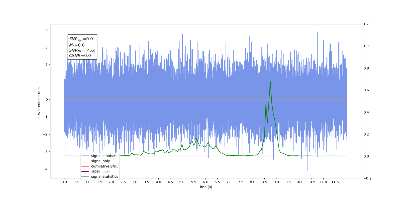The height and width of the screenshot is (200, 401).
Task: Click the −4 tick on left axis
Action: [45, 169]
